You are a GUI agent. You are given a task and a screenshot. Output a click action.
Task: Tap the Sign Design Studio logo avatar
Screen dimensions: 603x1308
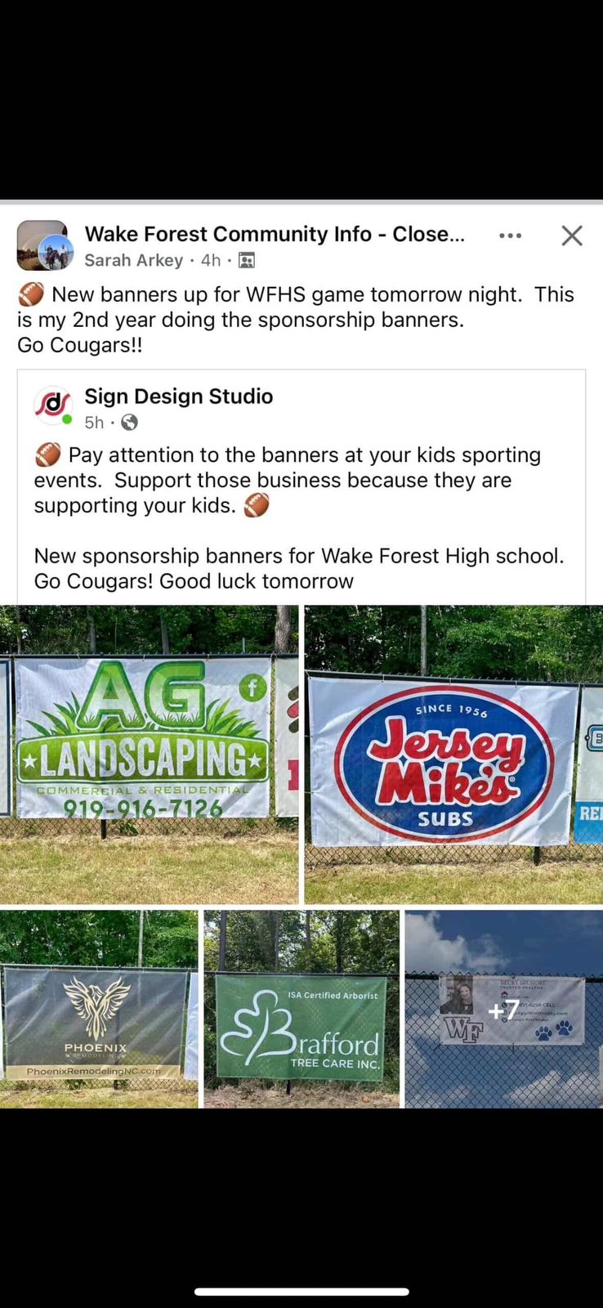point(53,405)
